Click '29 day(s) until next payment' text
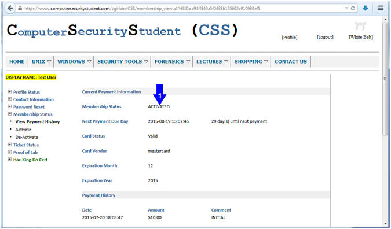 239,121
